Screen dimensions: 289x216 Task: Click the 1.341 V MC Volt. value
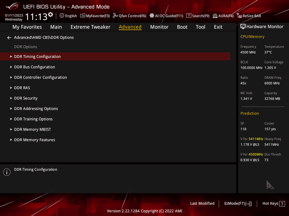pos(246,99)
